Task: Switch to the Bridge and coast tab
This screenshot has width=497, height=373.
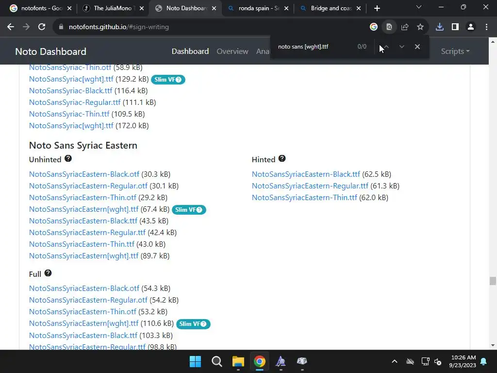Action: click(330, 8)
